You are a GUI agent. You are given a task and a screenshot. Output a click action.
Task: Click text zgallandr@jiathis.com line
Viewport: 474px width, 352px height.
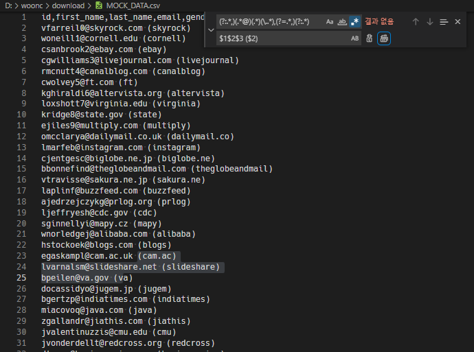116,321
